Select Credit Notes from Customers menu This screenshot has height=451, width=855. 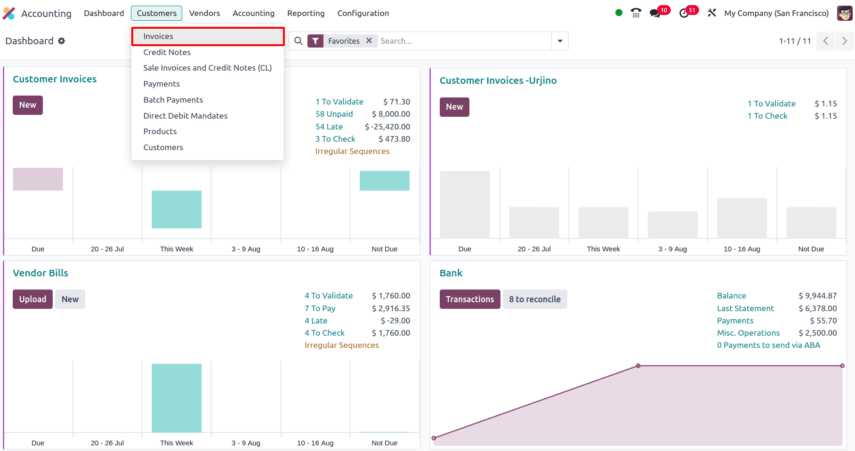pyautogui.click(x=167, y=52)
